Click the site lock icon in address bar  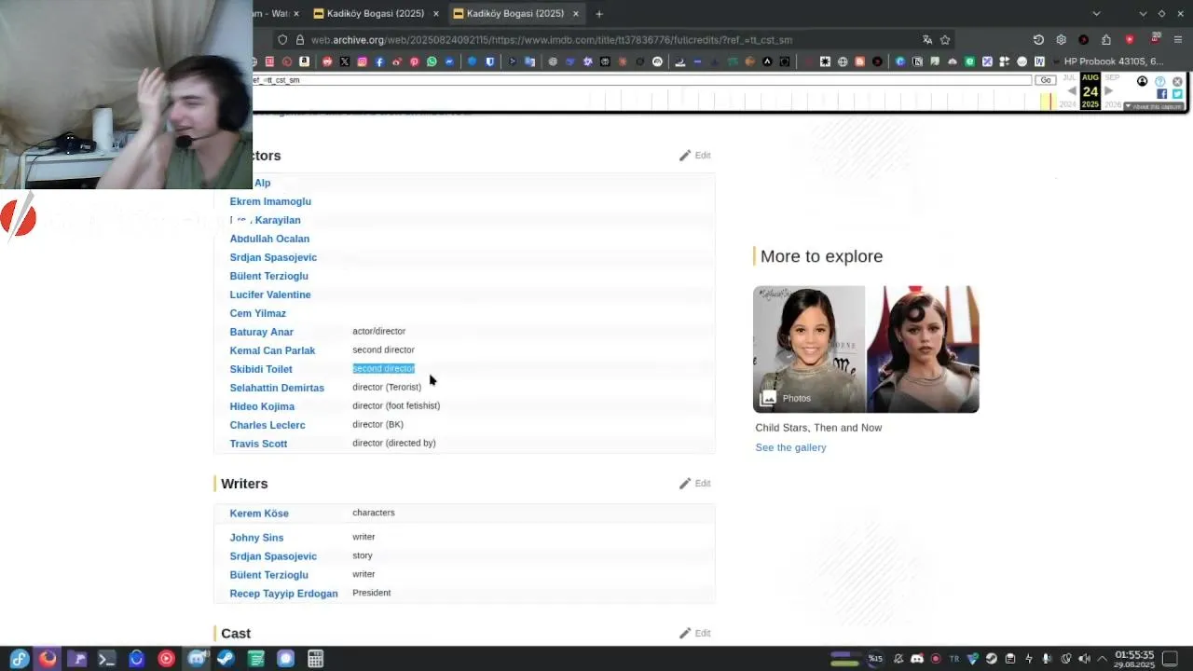(300, 40)
